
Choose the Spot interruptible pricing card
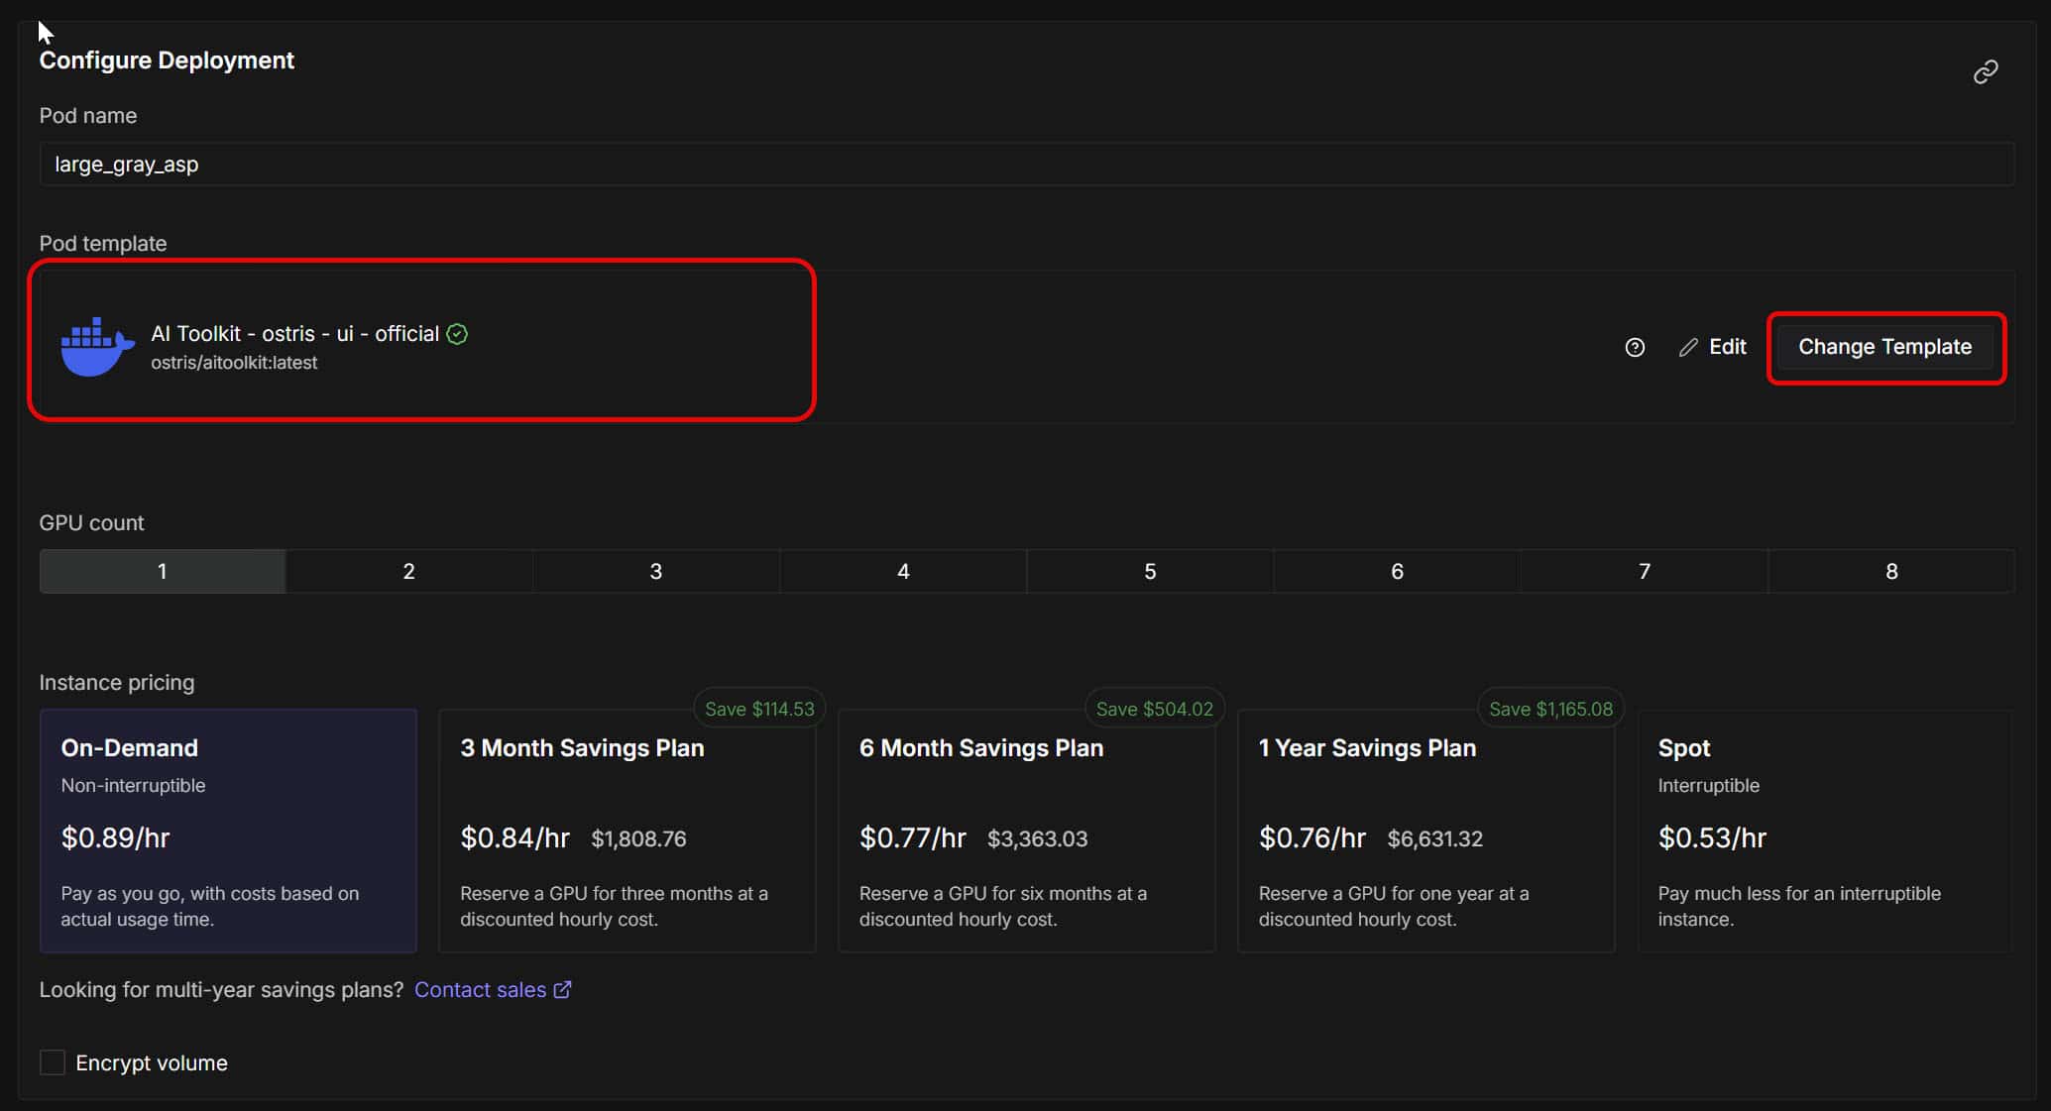click(1824, 830)
